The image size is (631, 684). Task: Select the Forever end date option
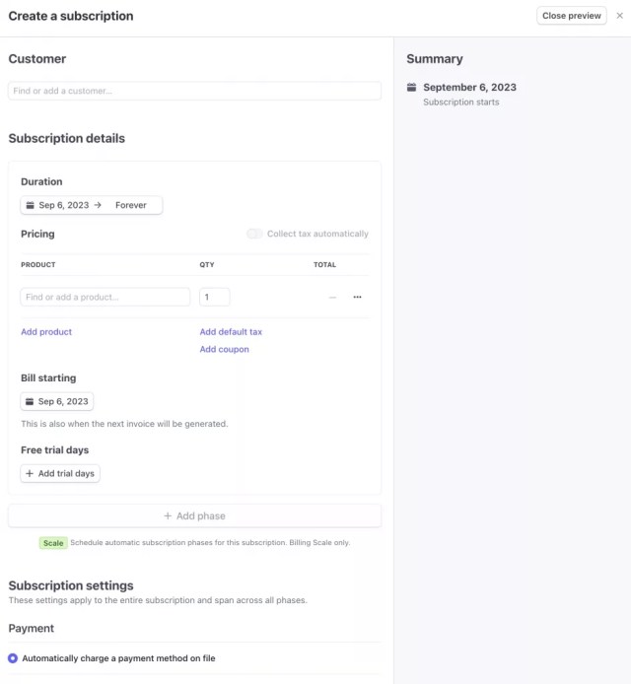coord(131,205)
